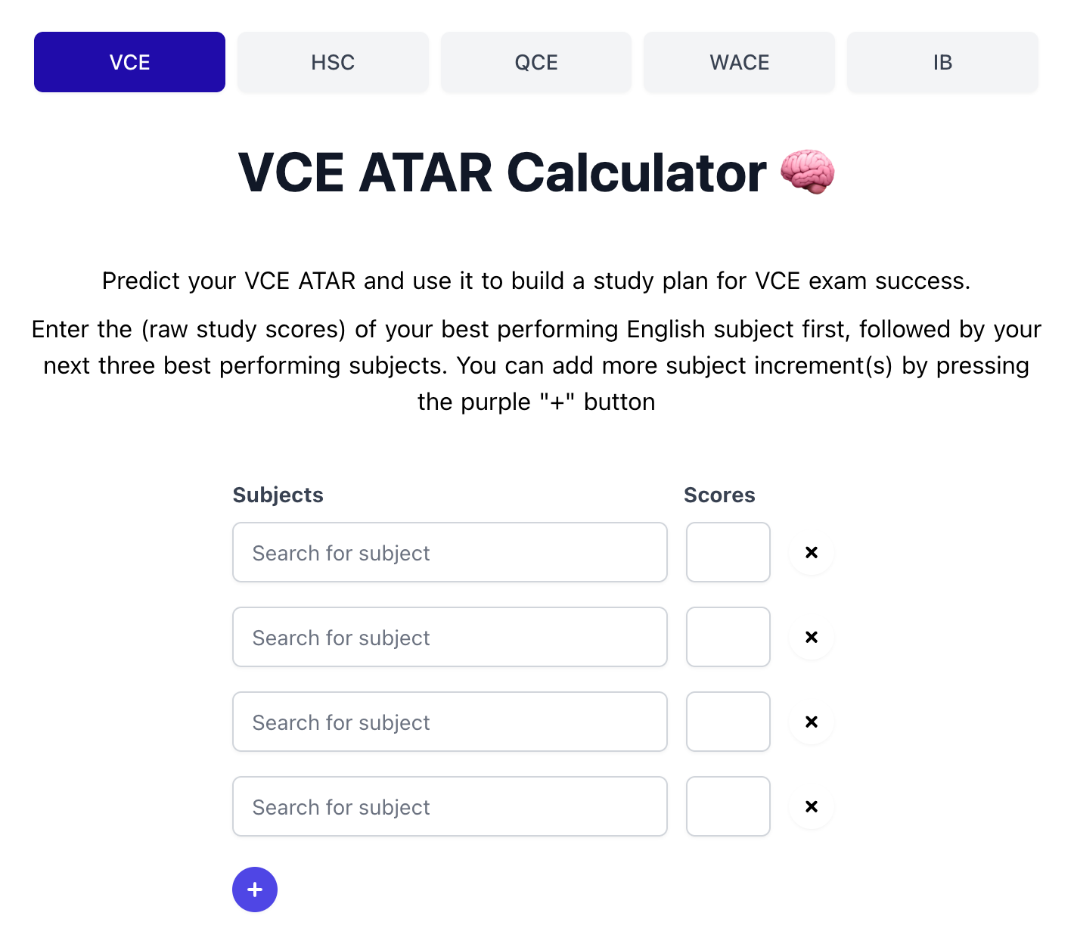This screenshot has height=947, width=1074.
Task: Open the first subject search box
Action: [x=450, y=552]
